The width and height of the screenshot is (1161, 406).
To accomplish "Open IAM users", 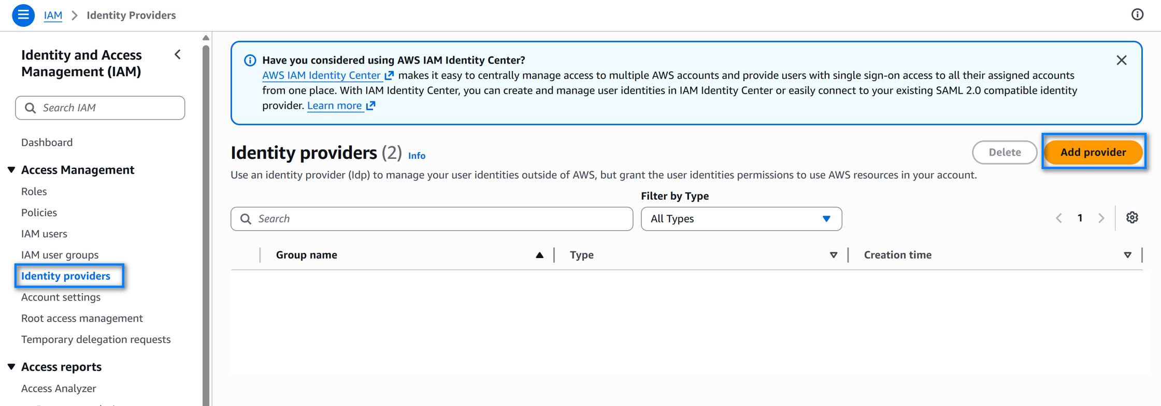I will 44,234.
